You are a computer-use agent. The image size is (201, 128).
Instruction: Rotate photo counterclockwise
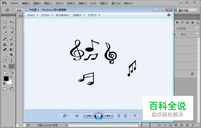118,116
